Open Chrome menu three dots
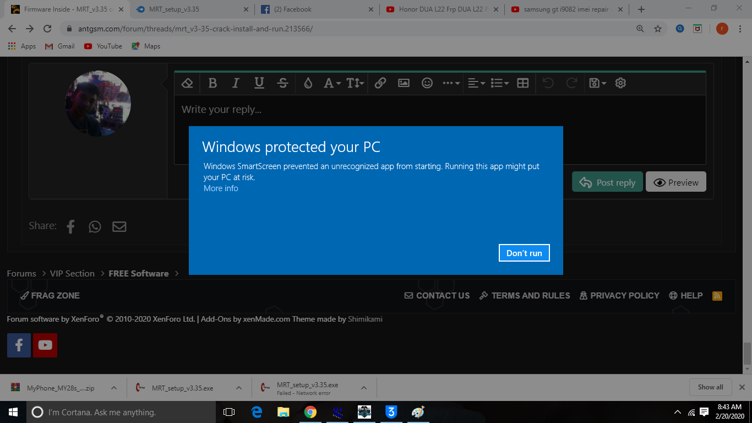This screenshot has height=423, width=752. click(x=740, y=29)
